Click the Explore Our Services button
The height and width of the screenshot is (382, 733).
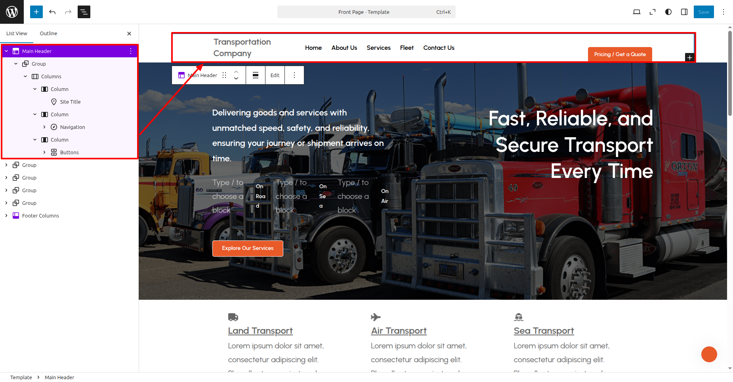pos(248,248)
